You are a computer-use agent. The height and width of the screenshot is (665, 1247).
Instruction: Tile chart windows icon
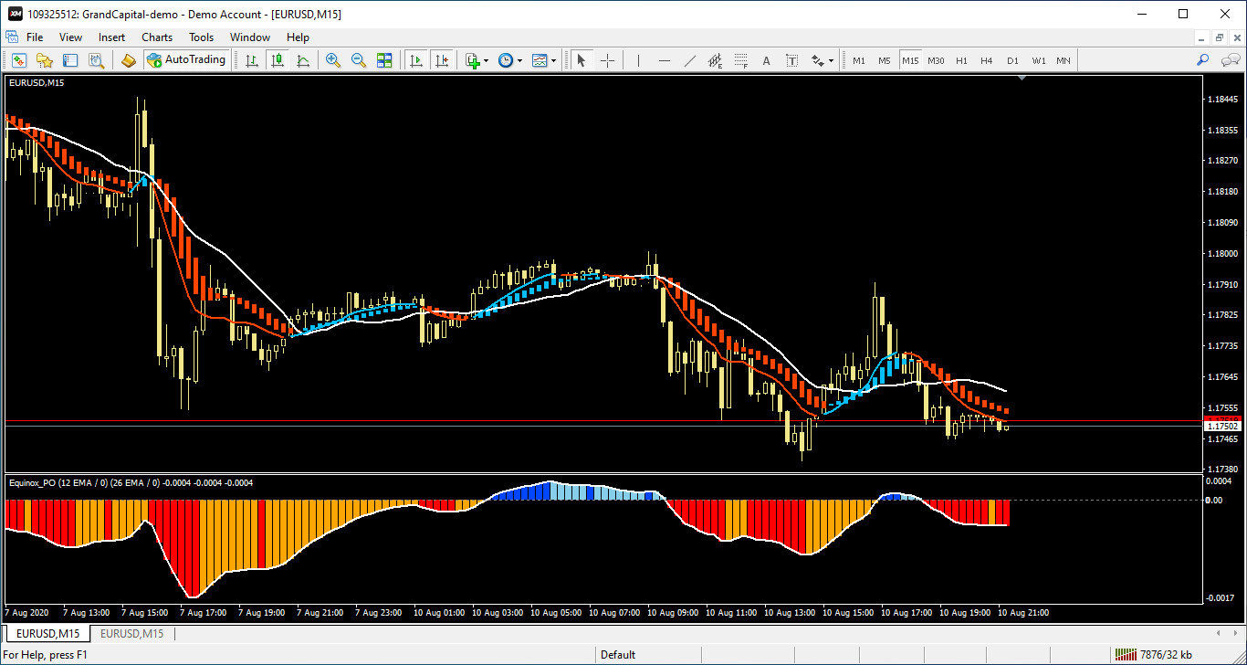(384, 60)
